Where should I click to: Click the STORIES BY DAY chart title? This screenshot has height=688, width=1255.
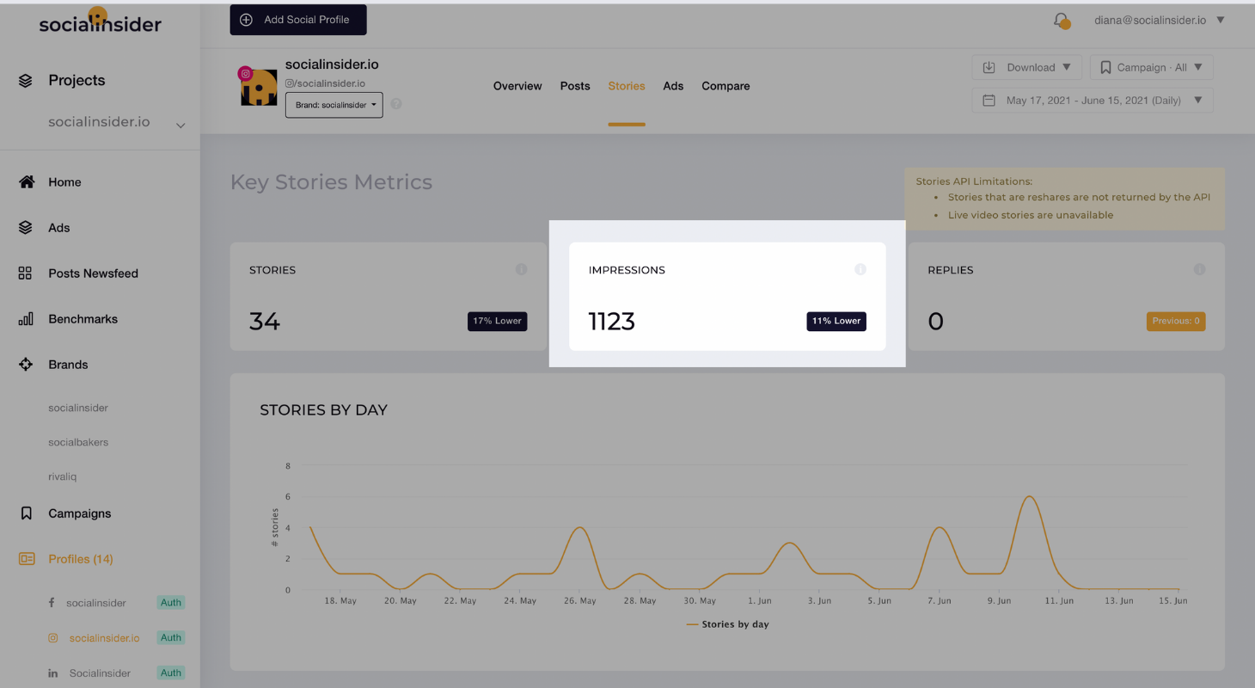pos(323,410)
